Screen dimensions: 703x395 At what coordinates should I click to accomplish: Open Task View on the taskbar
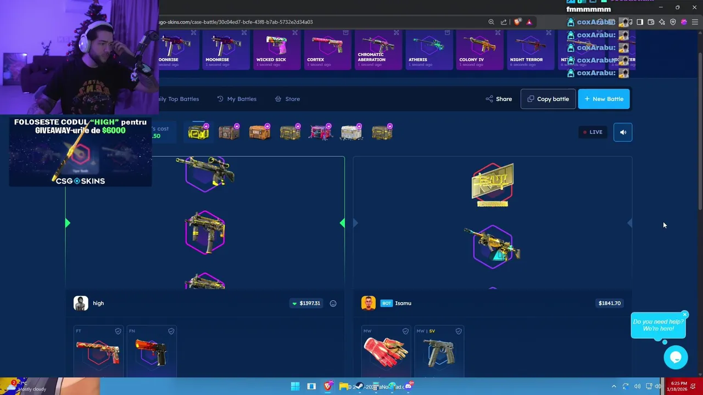pyautogui.click(x=311, y=386)
